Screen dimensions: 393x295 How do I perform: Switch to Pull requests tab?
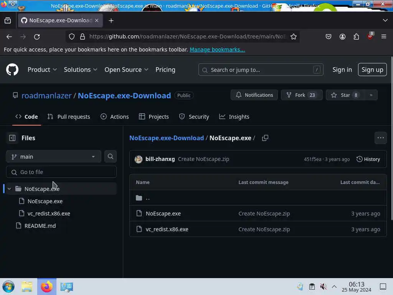point(69,117)
